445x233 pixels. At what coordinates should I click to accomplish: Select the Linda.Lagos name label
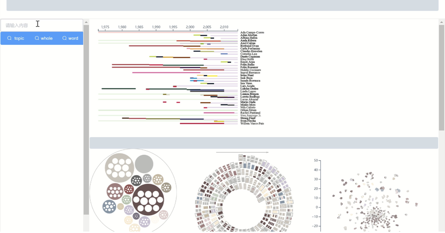pos(248,91)
